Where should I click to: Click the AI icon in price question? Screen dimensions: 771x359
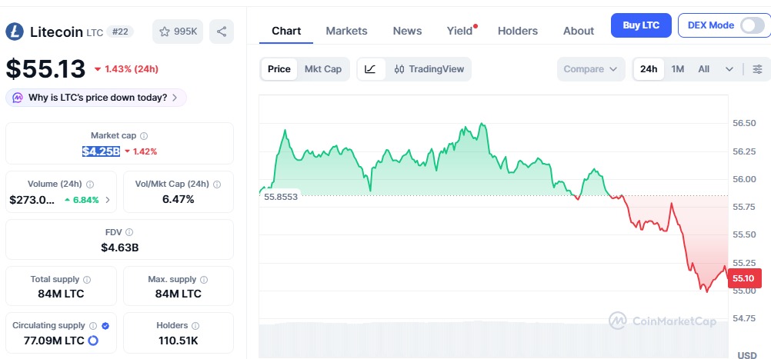(x=18, y=97)
